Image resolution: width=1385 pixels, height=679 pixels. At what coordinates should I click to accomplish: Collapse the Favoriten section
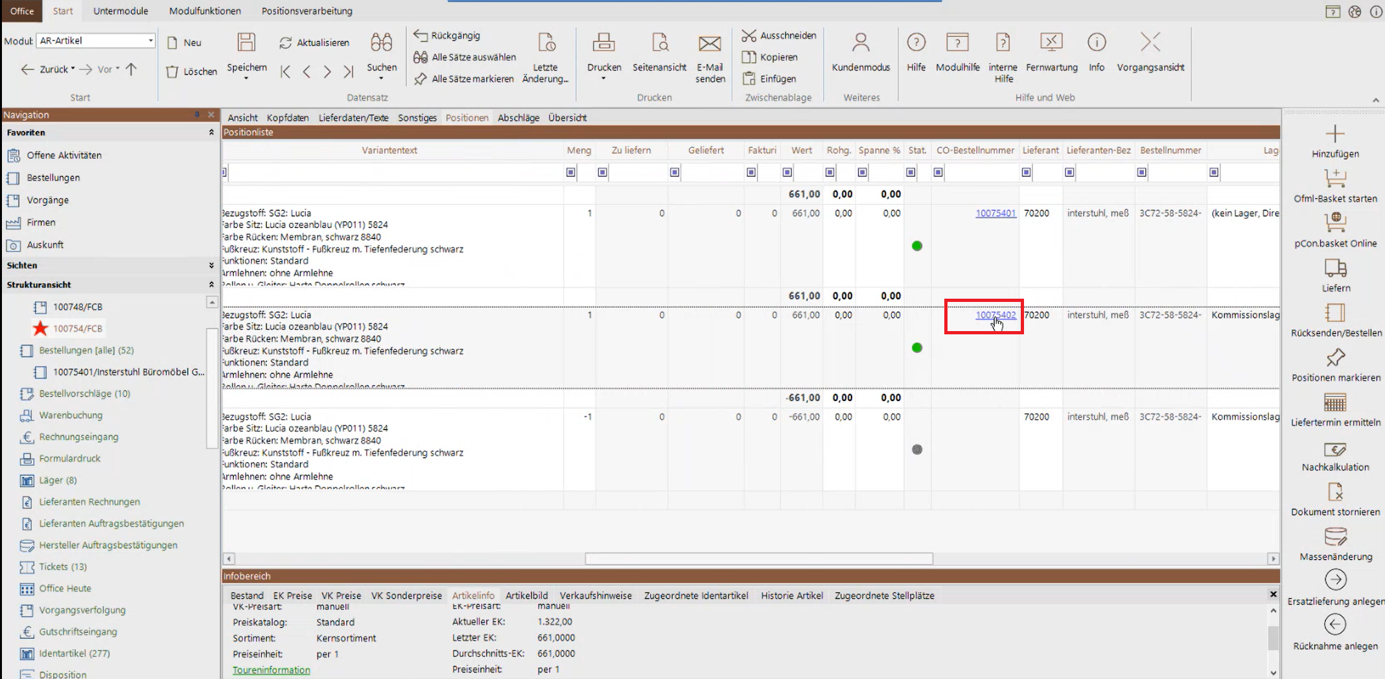point(211,132)
